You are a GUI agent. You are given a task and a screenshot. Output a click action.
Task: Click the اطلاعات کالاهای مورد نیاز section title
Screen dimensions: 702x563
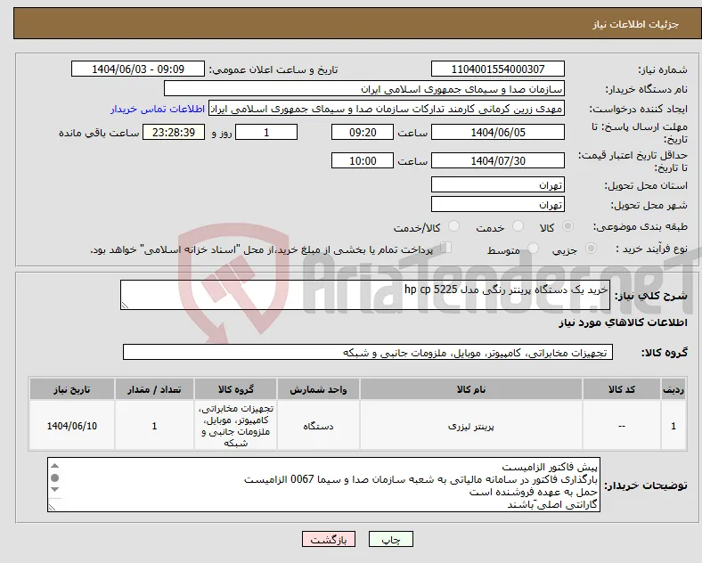tap(623, 322)
